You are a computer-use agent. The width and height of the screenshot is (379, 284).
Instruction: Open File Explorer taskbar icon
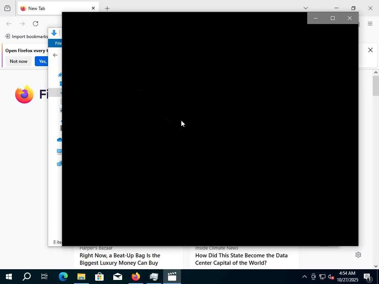(81, 277)
